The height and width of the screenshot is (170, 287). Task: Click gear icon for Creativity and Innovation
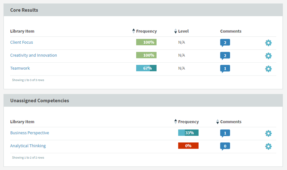point(268,56)
